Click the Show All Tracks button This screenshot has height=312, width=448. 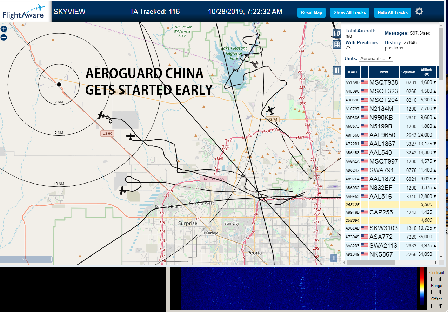tap(350, 12)
